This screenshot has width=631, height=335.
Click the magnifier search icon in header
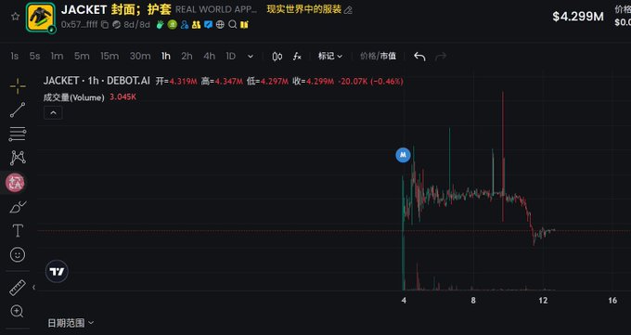coord(232,24)
